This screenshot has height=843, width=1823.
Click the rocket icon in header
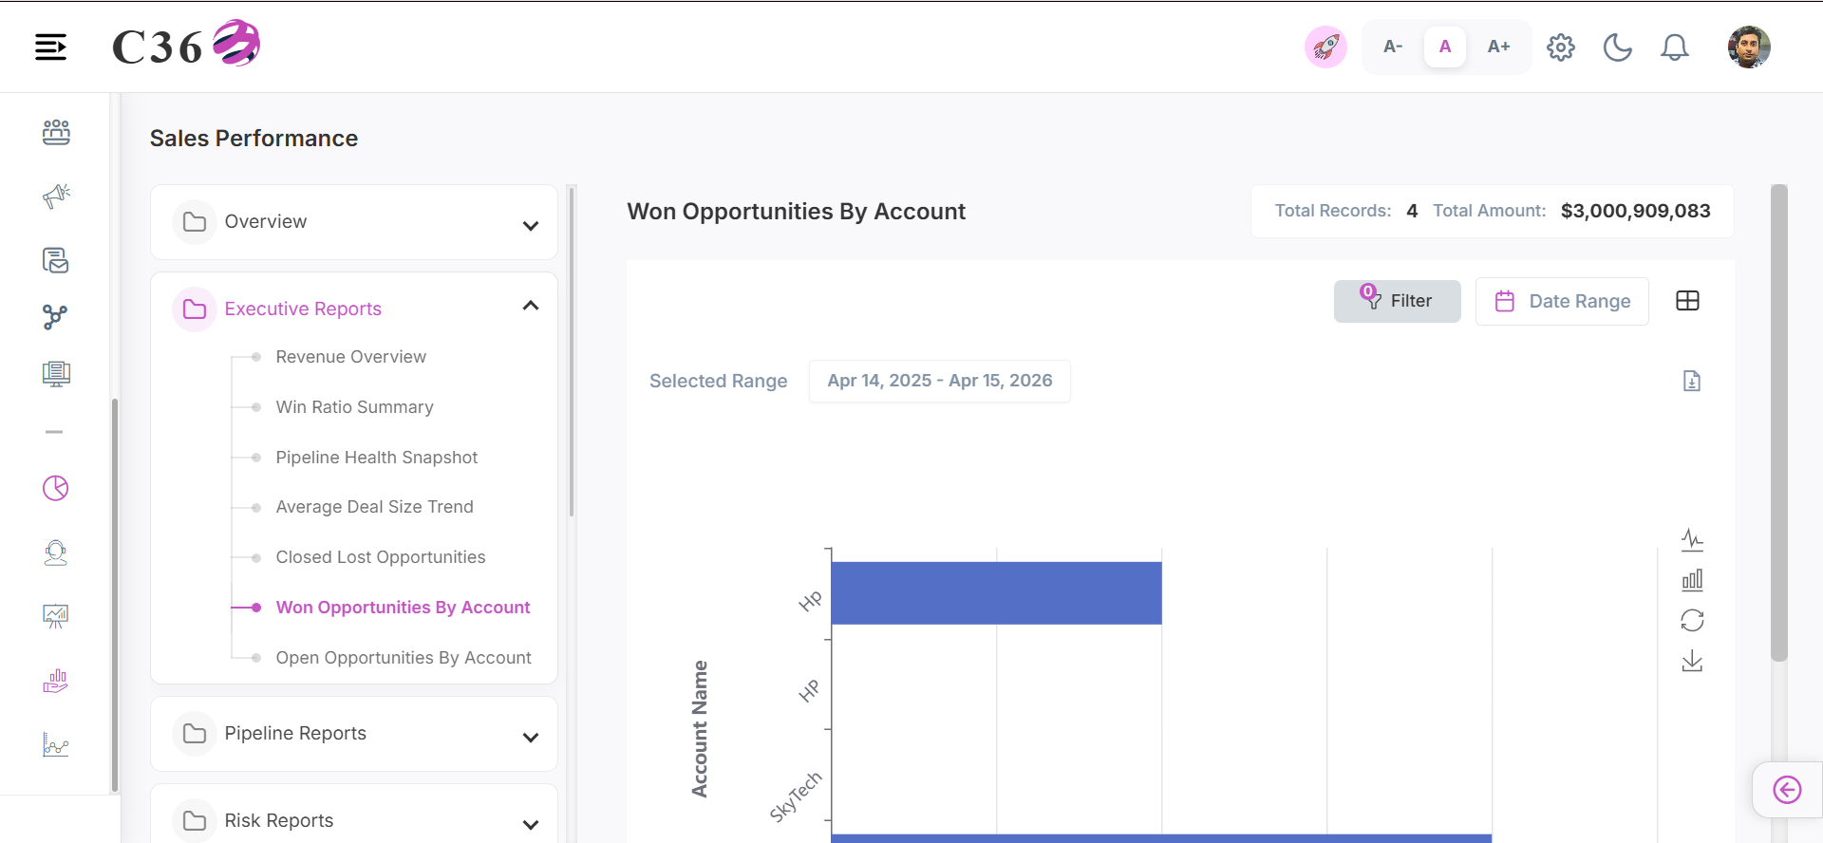[1325, 47]
